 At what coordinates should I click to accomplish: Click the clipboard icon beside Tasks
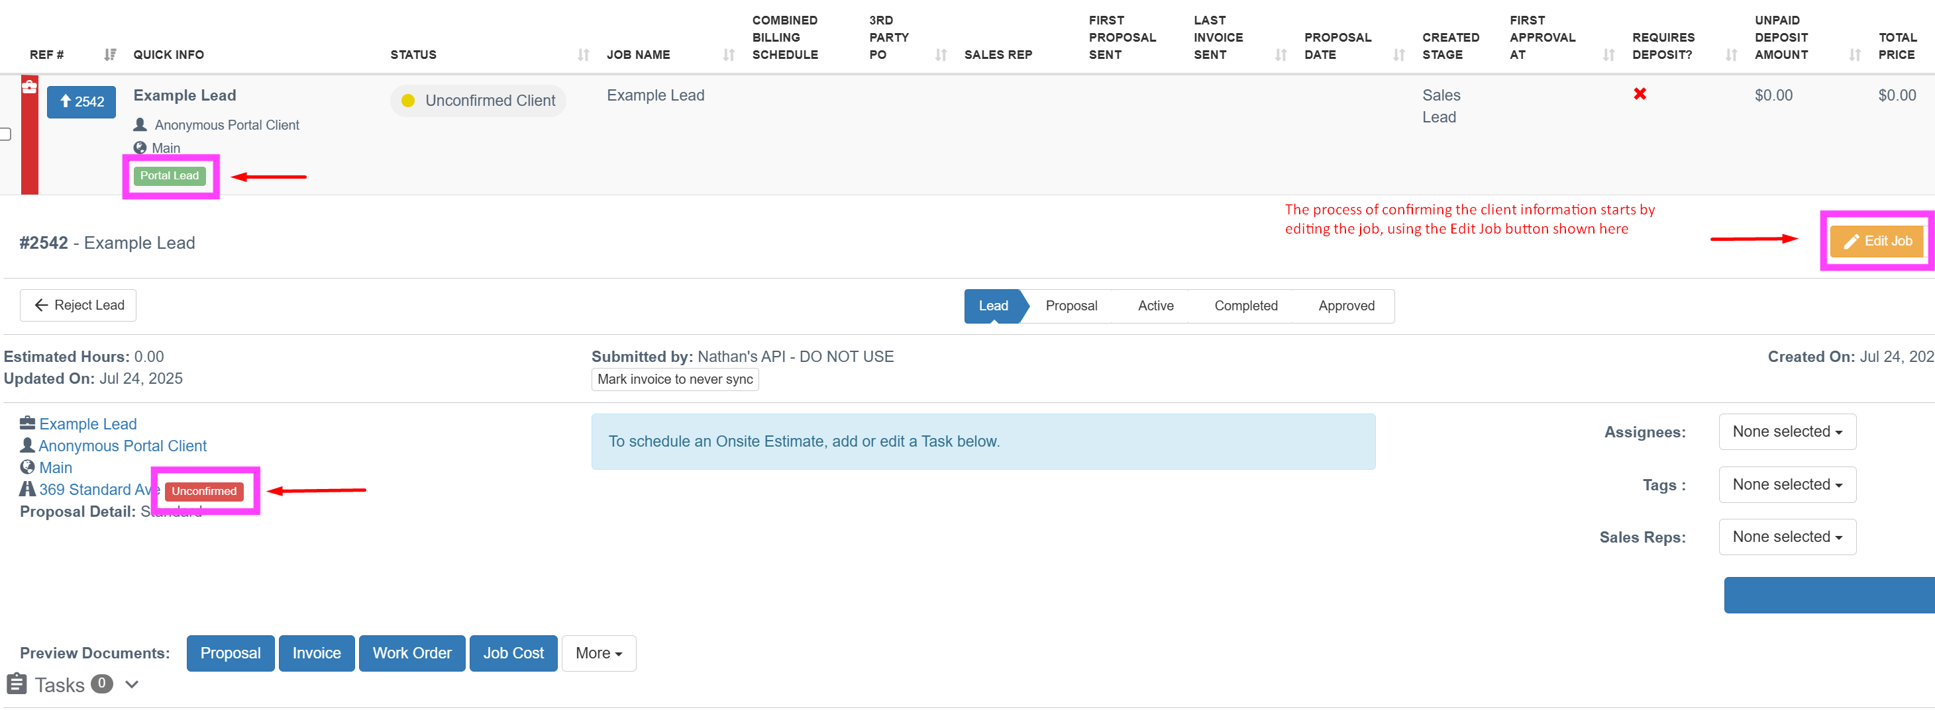(17, 684)
